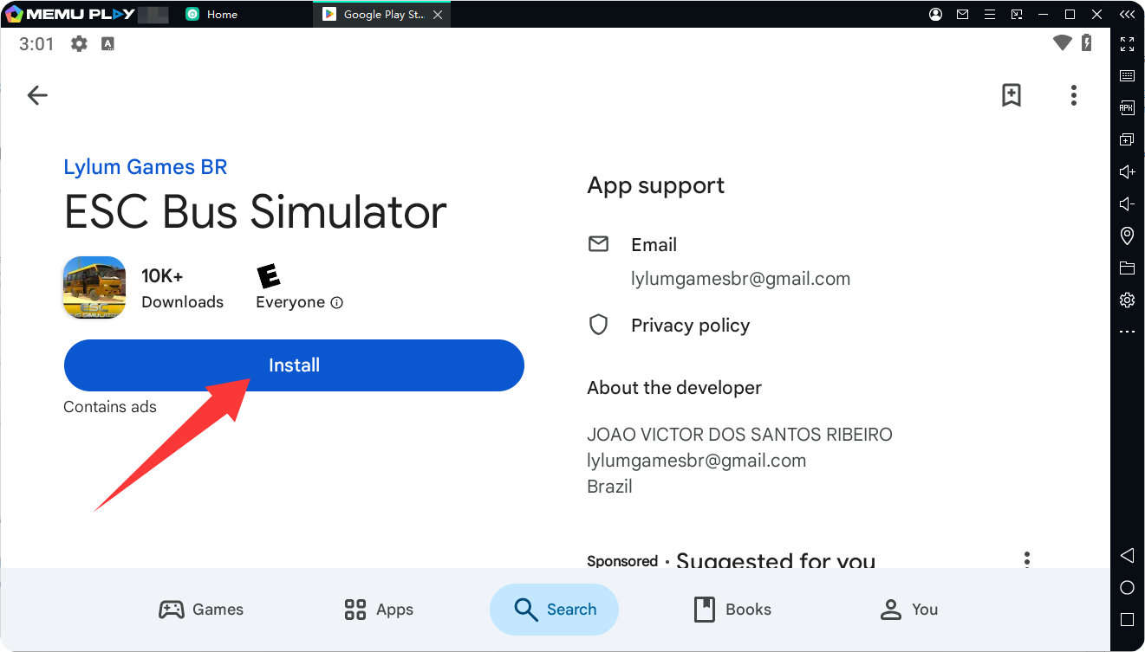Tap Android recent apps square button
The height and width of the screenshot is (652, 1145).
click(1127, 619)
